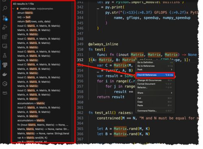Expand the Share submenu arrow
This screenshot has height=149, width=203.
click(171, 93)
